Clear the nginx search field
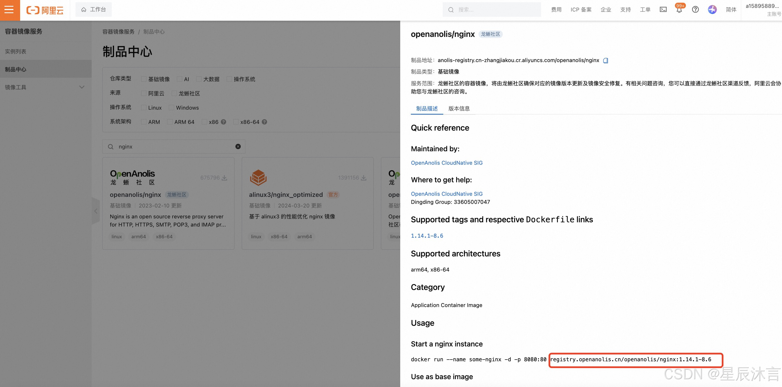Image resolution: width=782 pixels, height=387 pixels. click(x=238, y=147)
